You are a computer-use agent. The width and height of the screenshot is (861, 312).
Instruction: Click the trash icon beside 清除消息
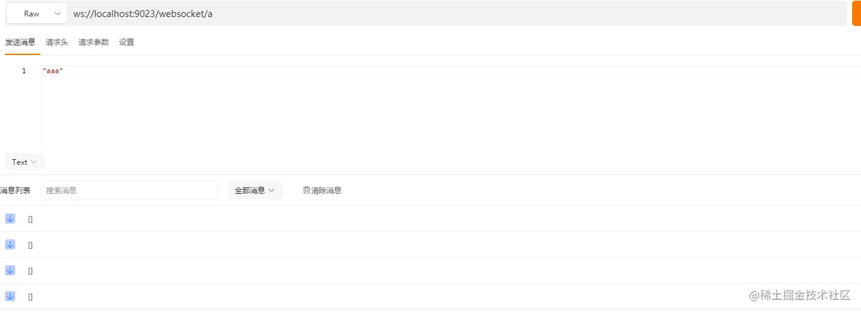tap(307, 190)
